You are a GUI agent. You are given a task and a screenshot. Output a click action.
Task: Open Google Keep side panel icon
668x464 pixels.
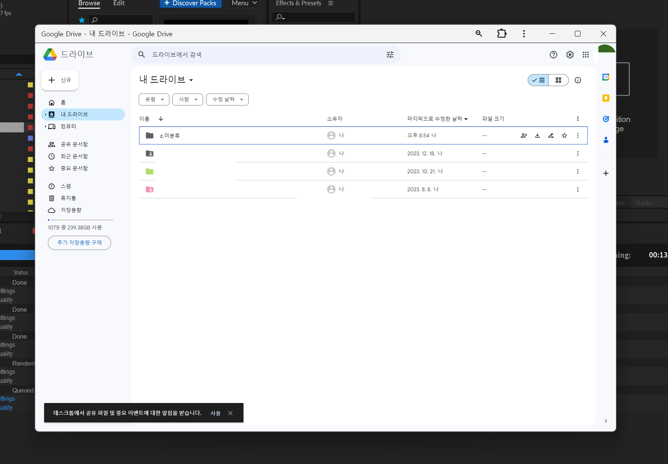(606, 98)
